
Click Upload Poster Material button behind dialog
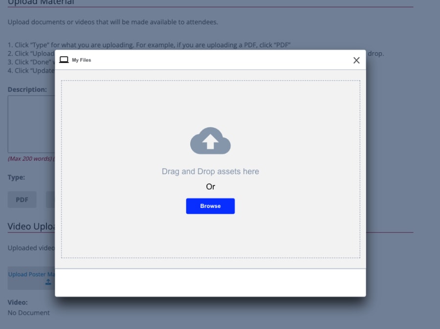click(31, 278)
